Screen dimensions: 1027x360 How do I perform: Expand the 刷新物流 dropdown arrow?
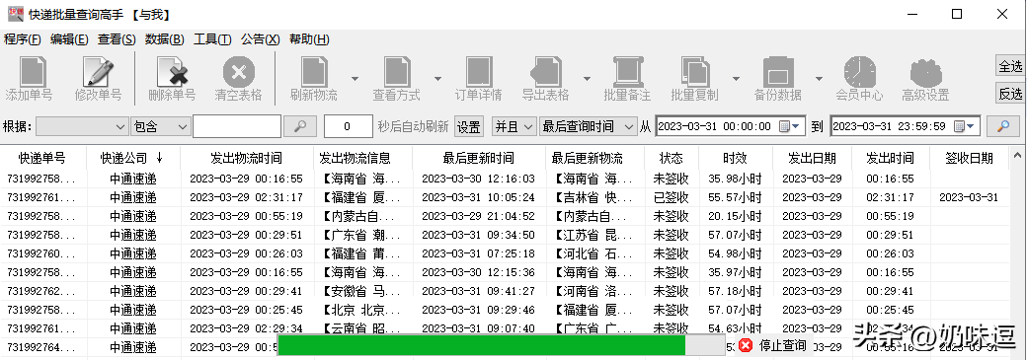click(355, 79)
